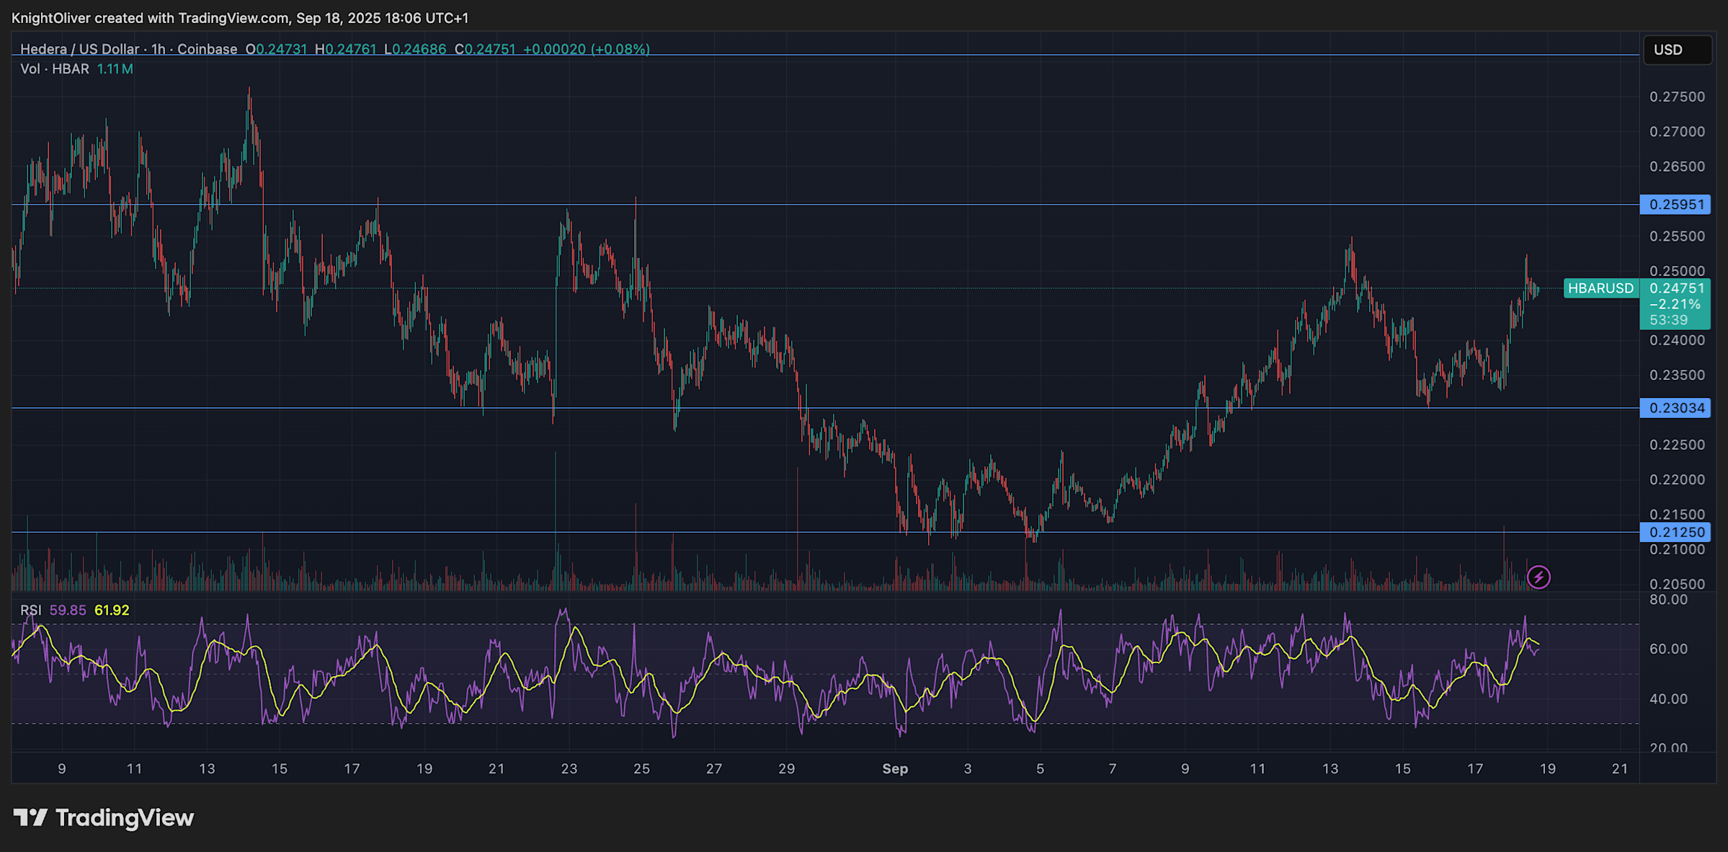
Task: Select the 0.21250 horizontal line price label
Action: pos(1676,532)
